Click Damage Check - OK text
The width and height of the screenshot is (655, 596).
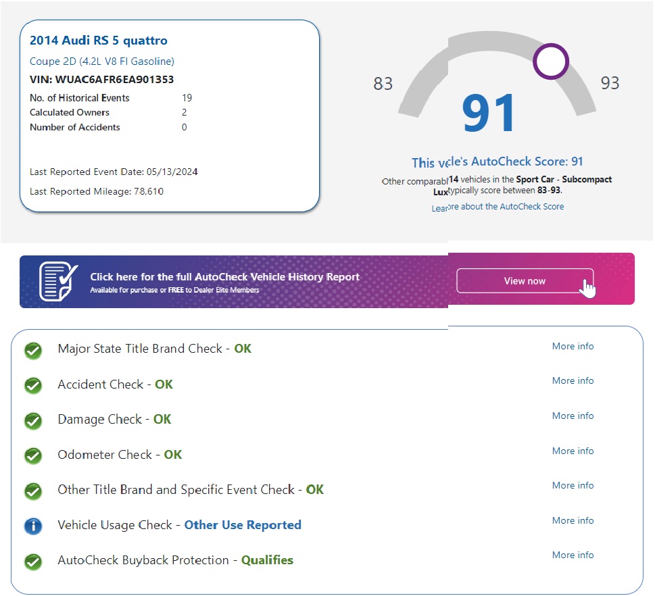114,420
